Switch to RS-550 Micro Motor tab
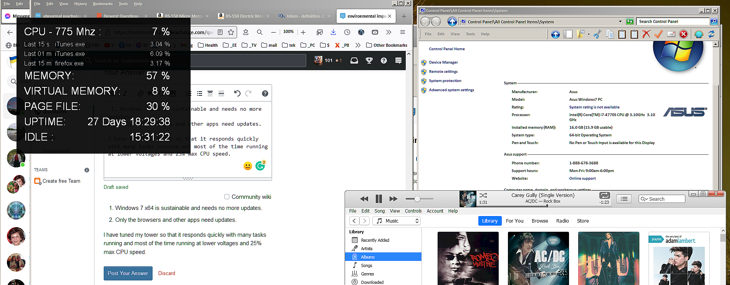 (183, 16)
